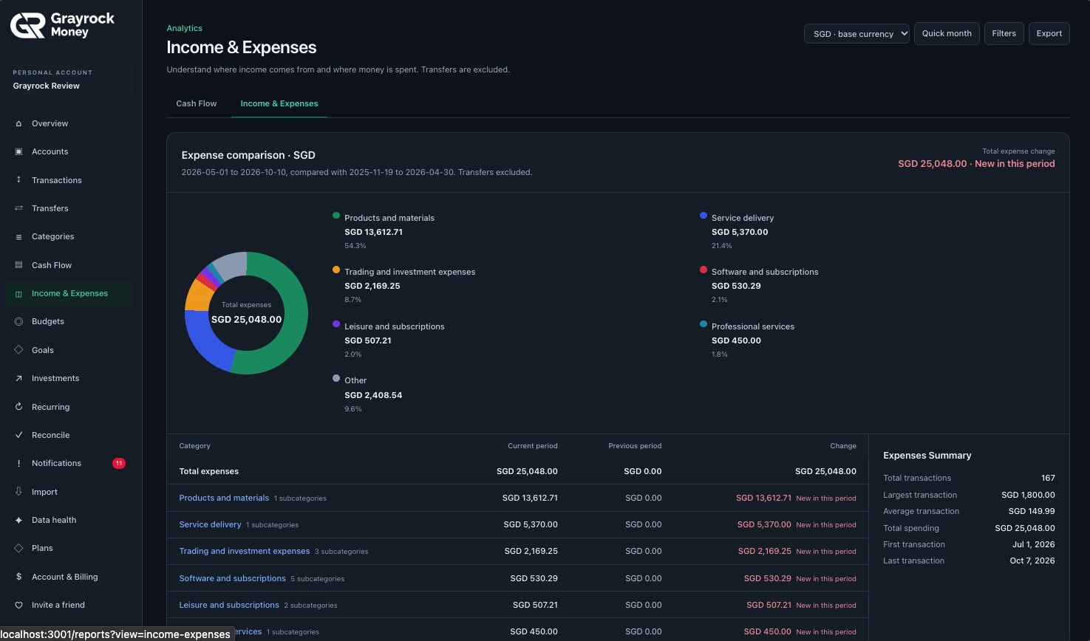The width and height of the screenshot is (1090, 641).
Task: Click the Goals diamond icon
Action: pos(18,350)
